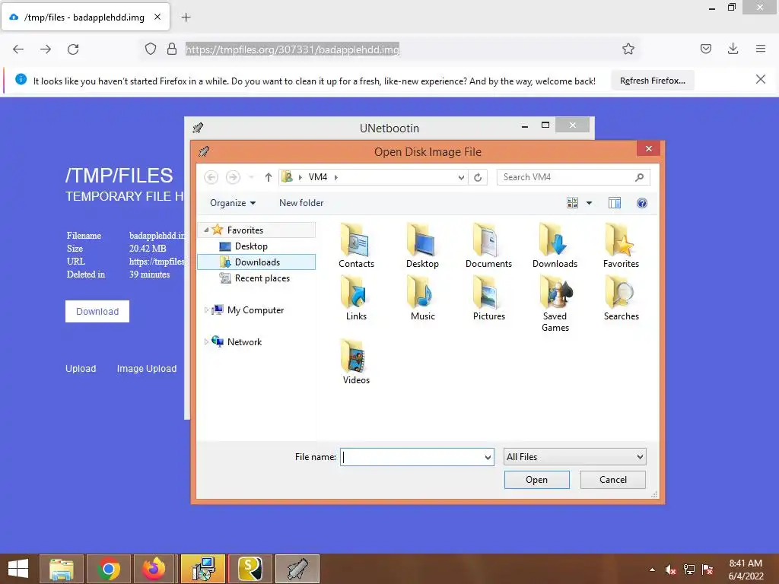This screenshot has height=584, width=779.
Task: Expand address bar path history dropdown
Action: click(x=461, y=177)
